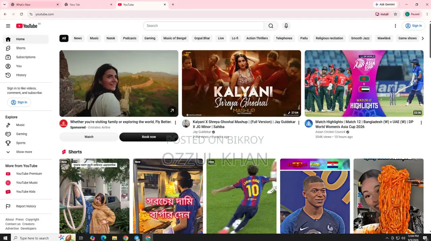Click the YouTube search input field
This screenshot has width=431, height=241.
204,26
